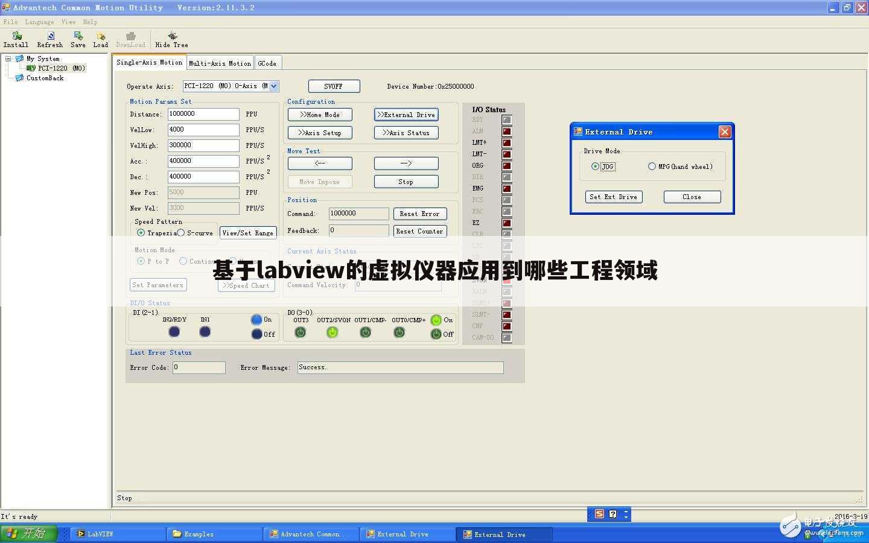Toggle the OUT1/CMP- digital output
Viewport: 869px width, 543px height.
click(x=366, y=332)
